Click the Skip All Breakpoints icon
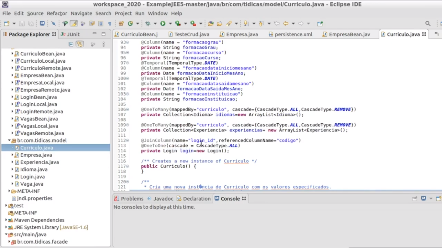 [x=53, y=24]
